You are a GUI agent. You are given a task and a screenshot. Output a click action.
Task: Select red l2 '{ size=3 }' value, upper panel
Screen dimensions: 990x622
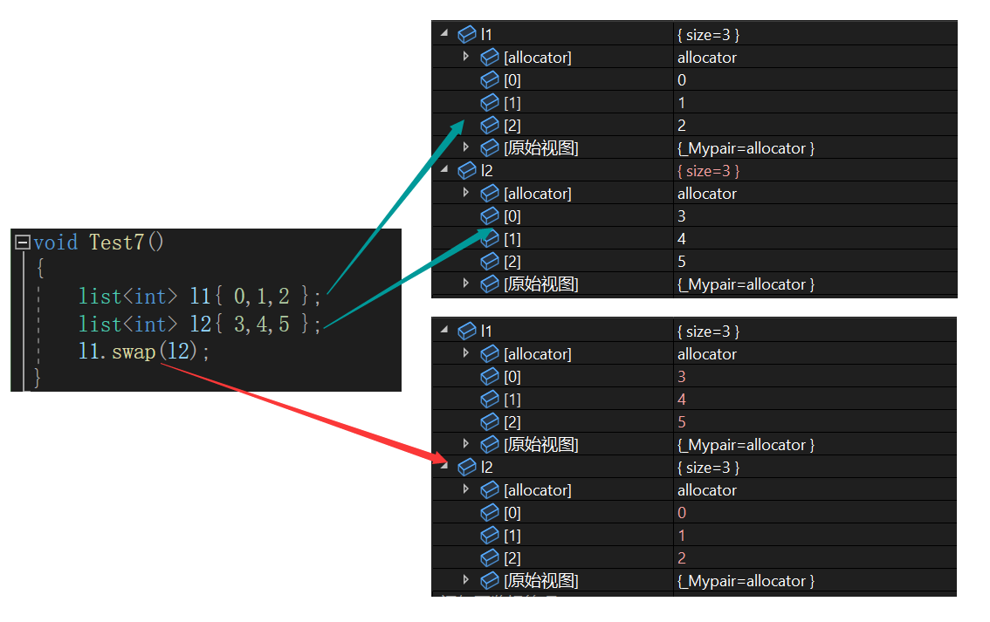(708, 171)
